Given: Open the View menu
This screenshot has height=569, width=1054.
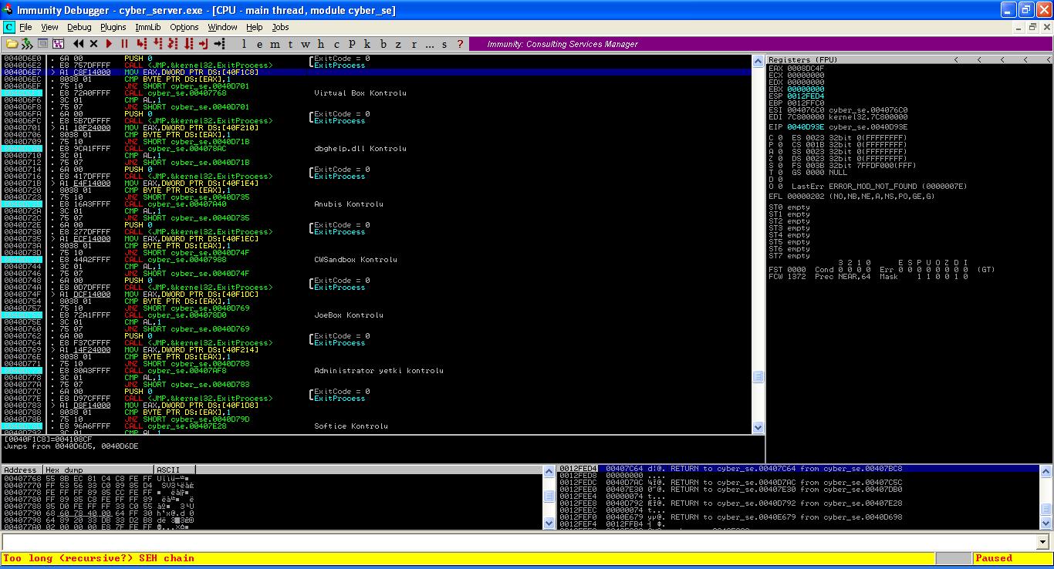Looking at the screenshot, I should [49, 27].
